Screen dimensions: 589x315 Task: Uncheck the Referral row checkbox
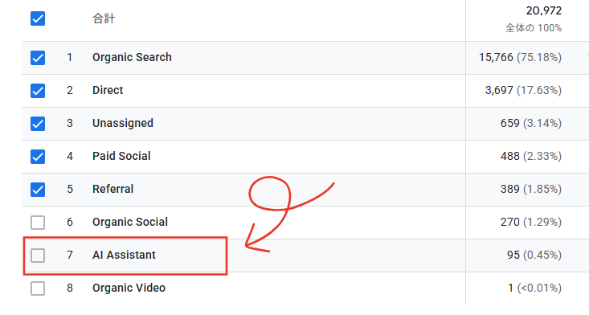38,190
